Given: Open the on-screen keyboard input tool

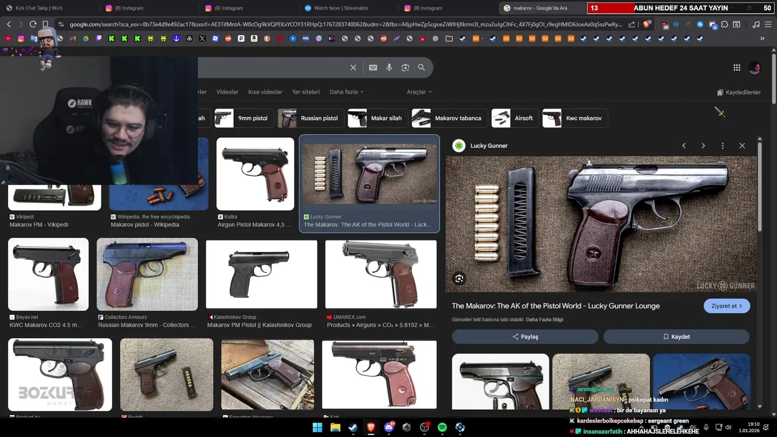Looking at the screenshot, I should (x=373, y=67).
